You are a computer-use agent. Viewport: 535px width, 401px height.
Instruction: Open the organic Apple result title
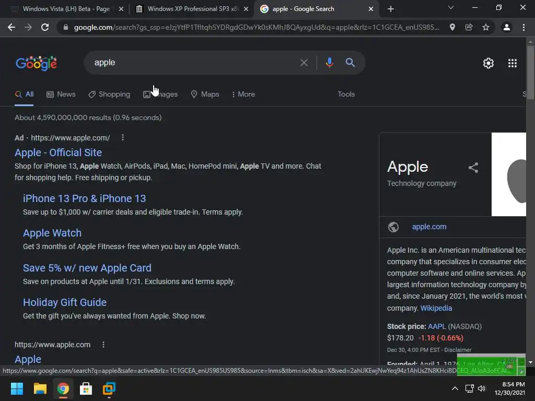point(28,359)
